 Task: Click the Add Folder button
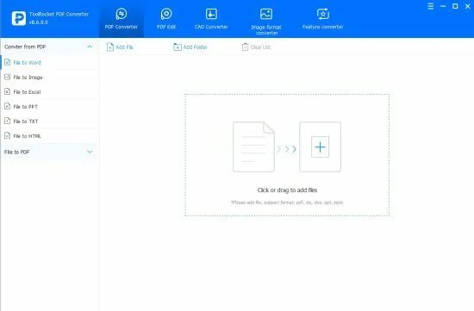pos(190,47)
